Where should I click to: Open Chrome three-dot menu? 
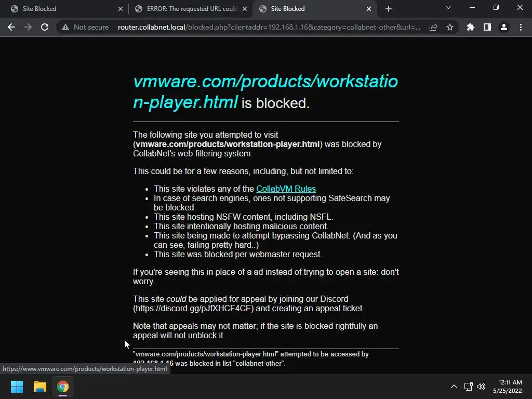pyautogui.click(x=521, y=27)
